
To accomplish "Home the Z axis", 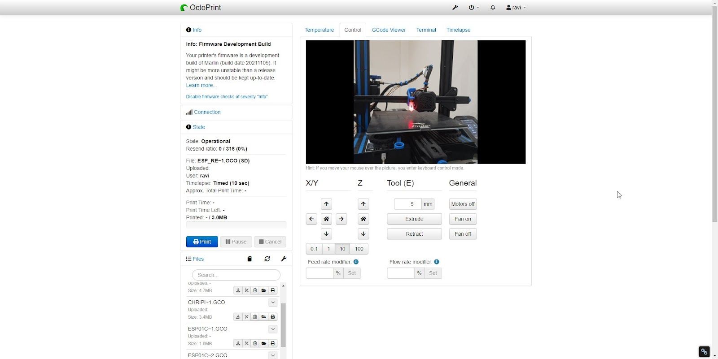I will pos(363,219).
